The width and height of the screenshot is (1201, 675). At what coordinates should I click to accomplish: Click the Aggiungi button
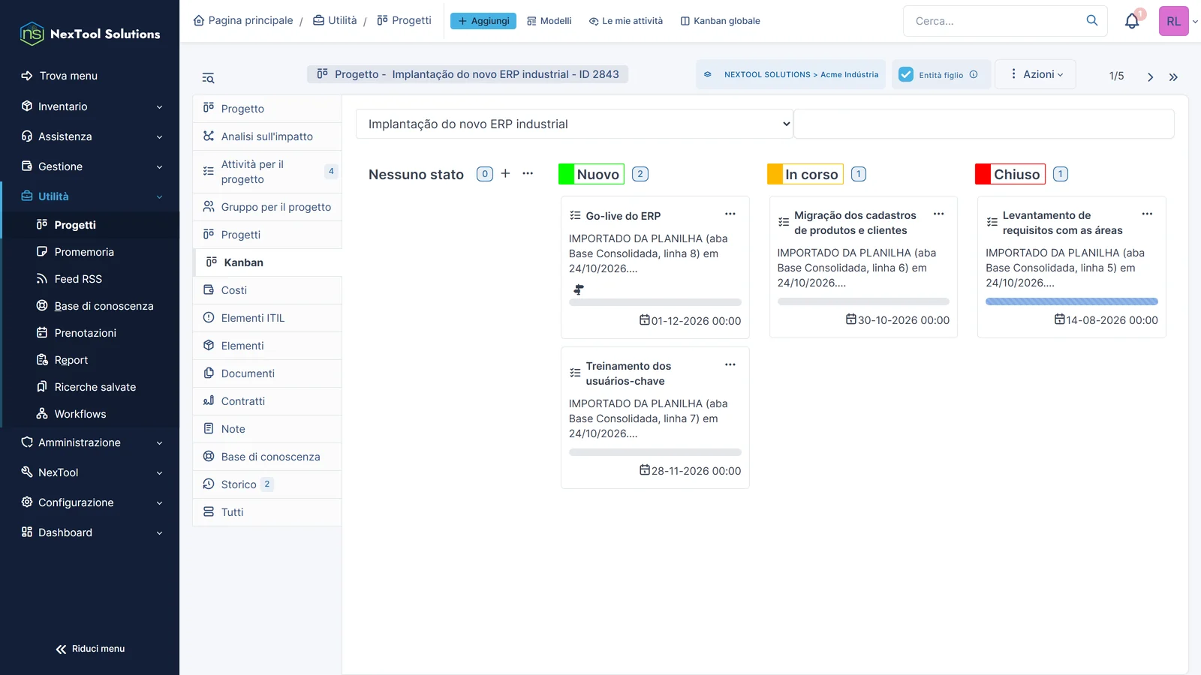tap(483, 21)
